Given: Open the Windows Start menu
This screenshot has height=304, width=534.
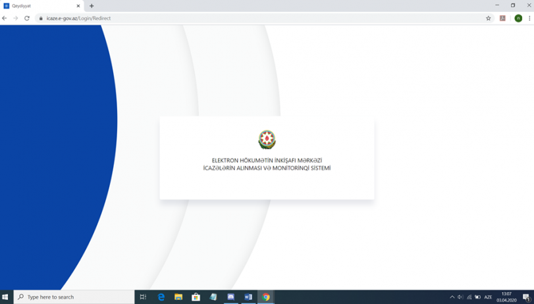Looking at the screenshot, I should pyautogui.click(x=5, y=297).
